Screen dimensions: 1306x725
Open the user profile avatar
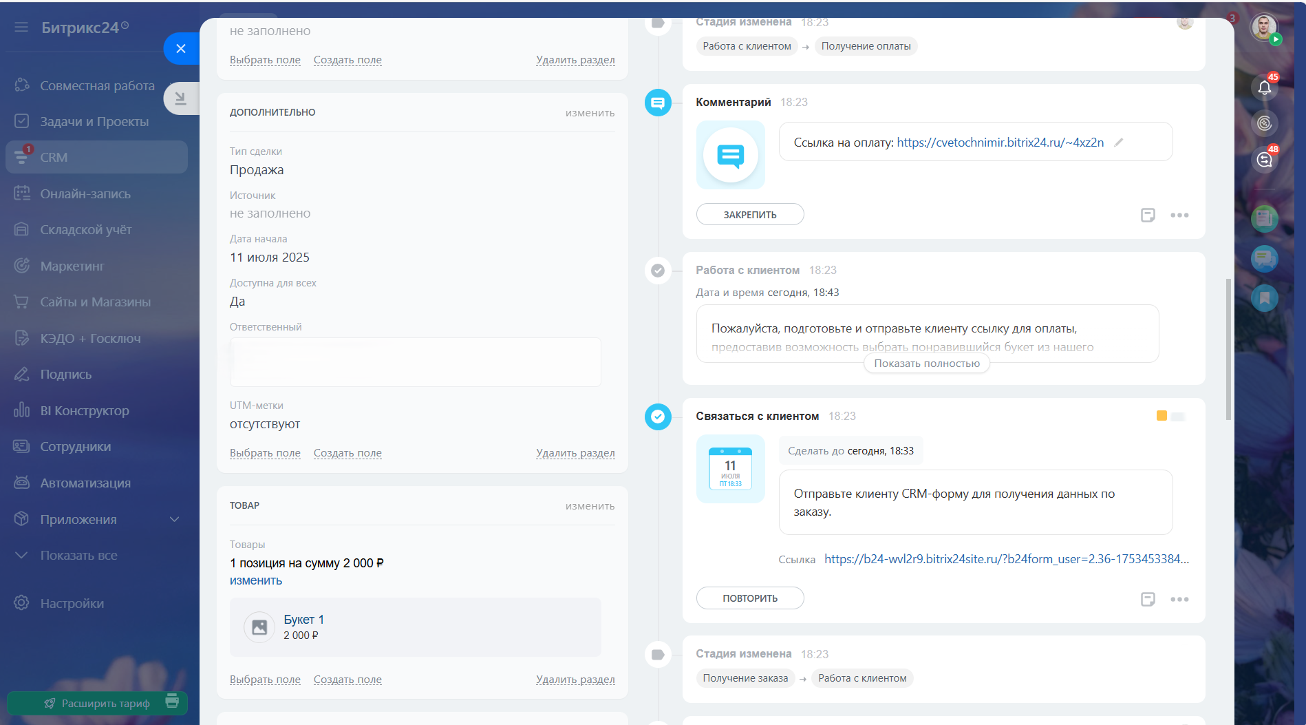coord(1263,28)
